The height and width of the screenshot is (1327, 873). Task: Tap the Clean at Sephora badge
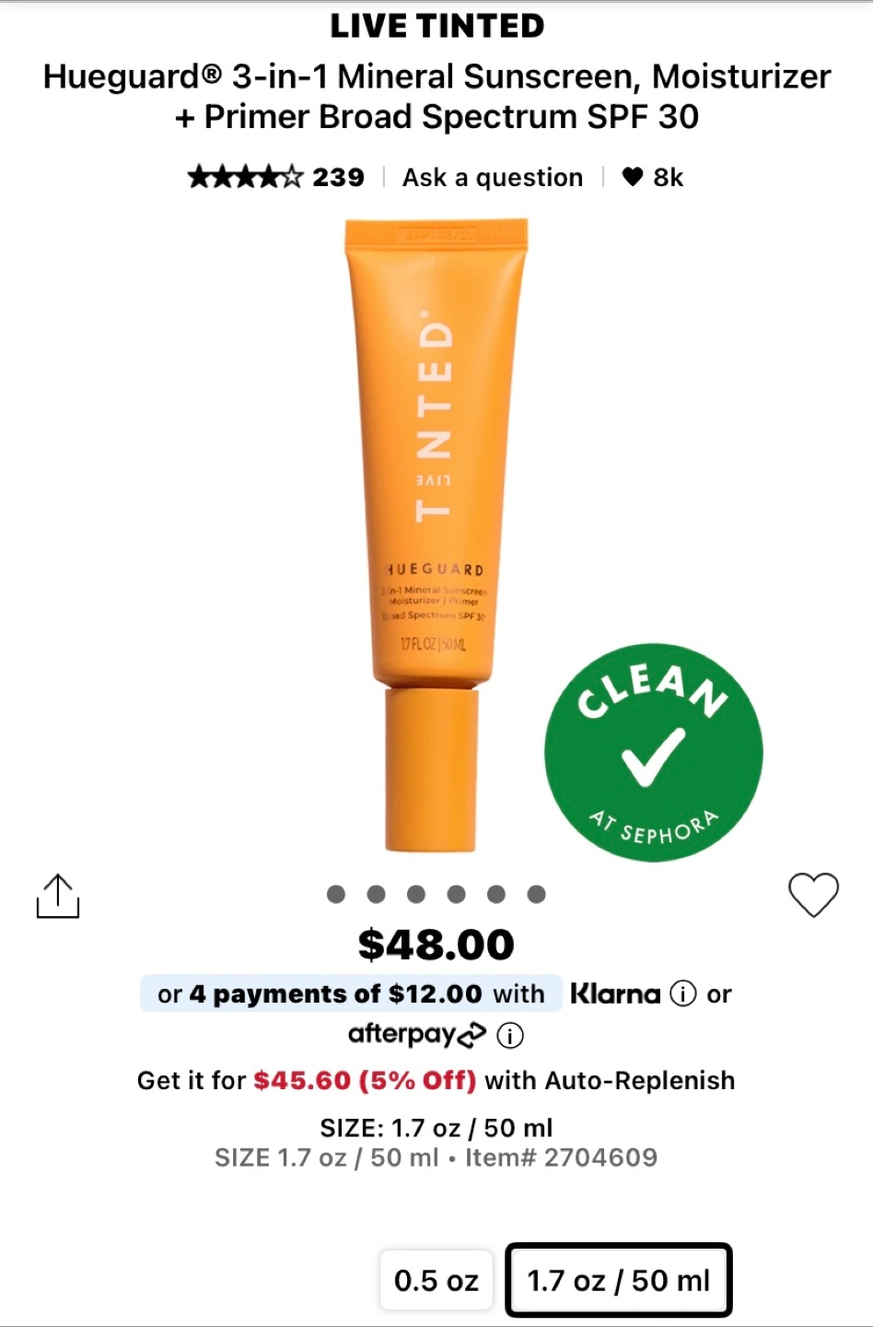653,752
